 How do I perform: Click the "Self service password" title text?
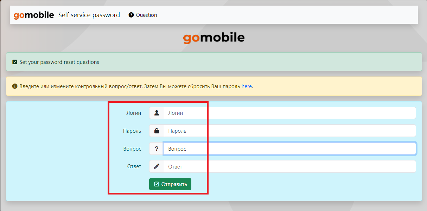(x=89, y=15)
